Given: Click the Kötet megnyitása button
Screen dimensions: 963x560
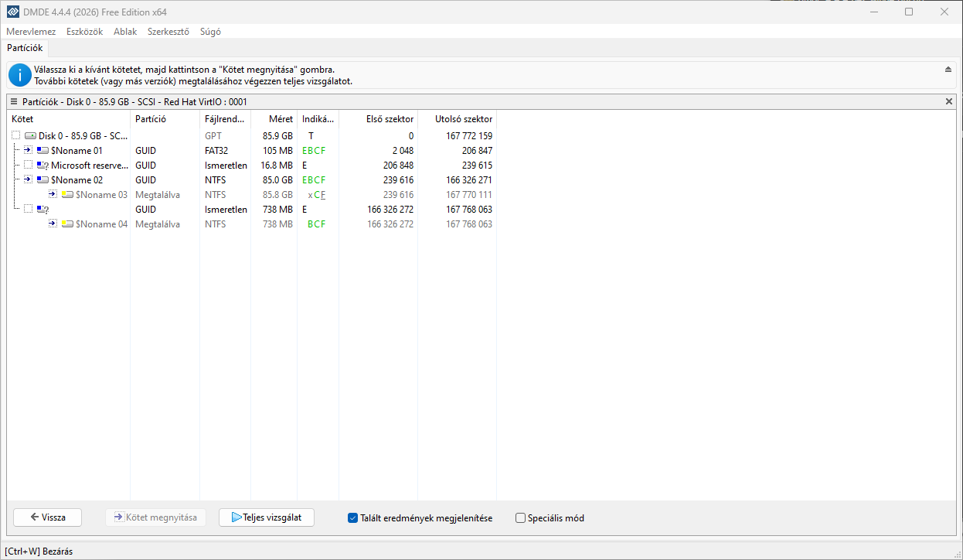Looking at the screenshot, I should [155, 517].
